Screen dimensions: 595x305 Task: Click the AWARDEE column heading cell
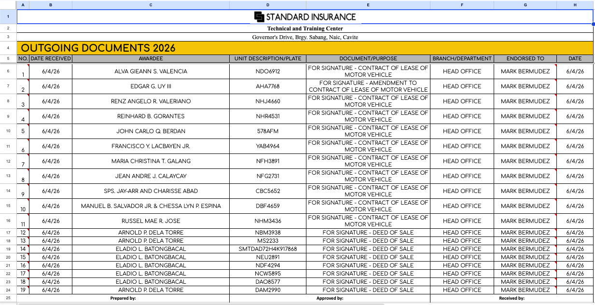[x=151, y=58]
